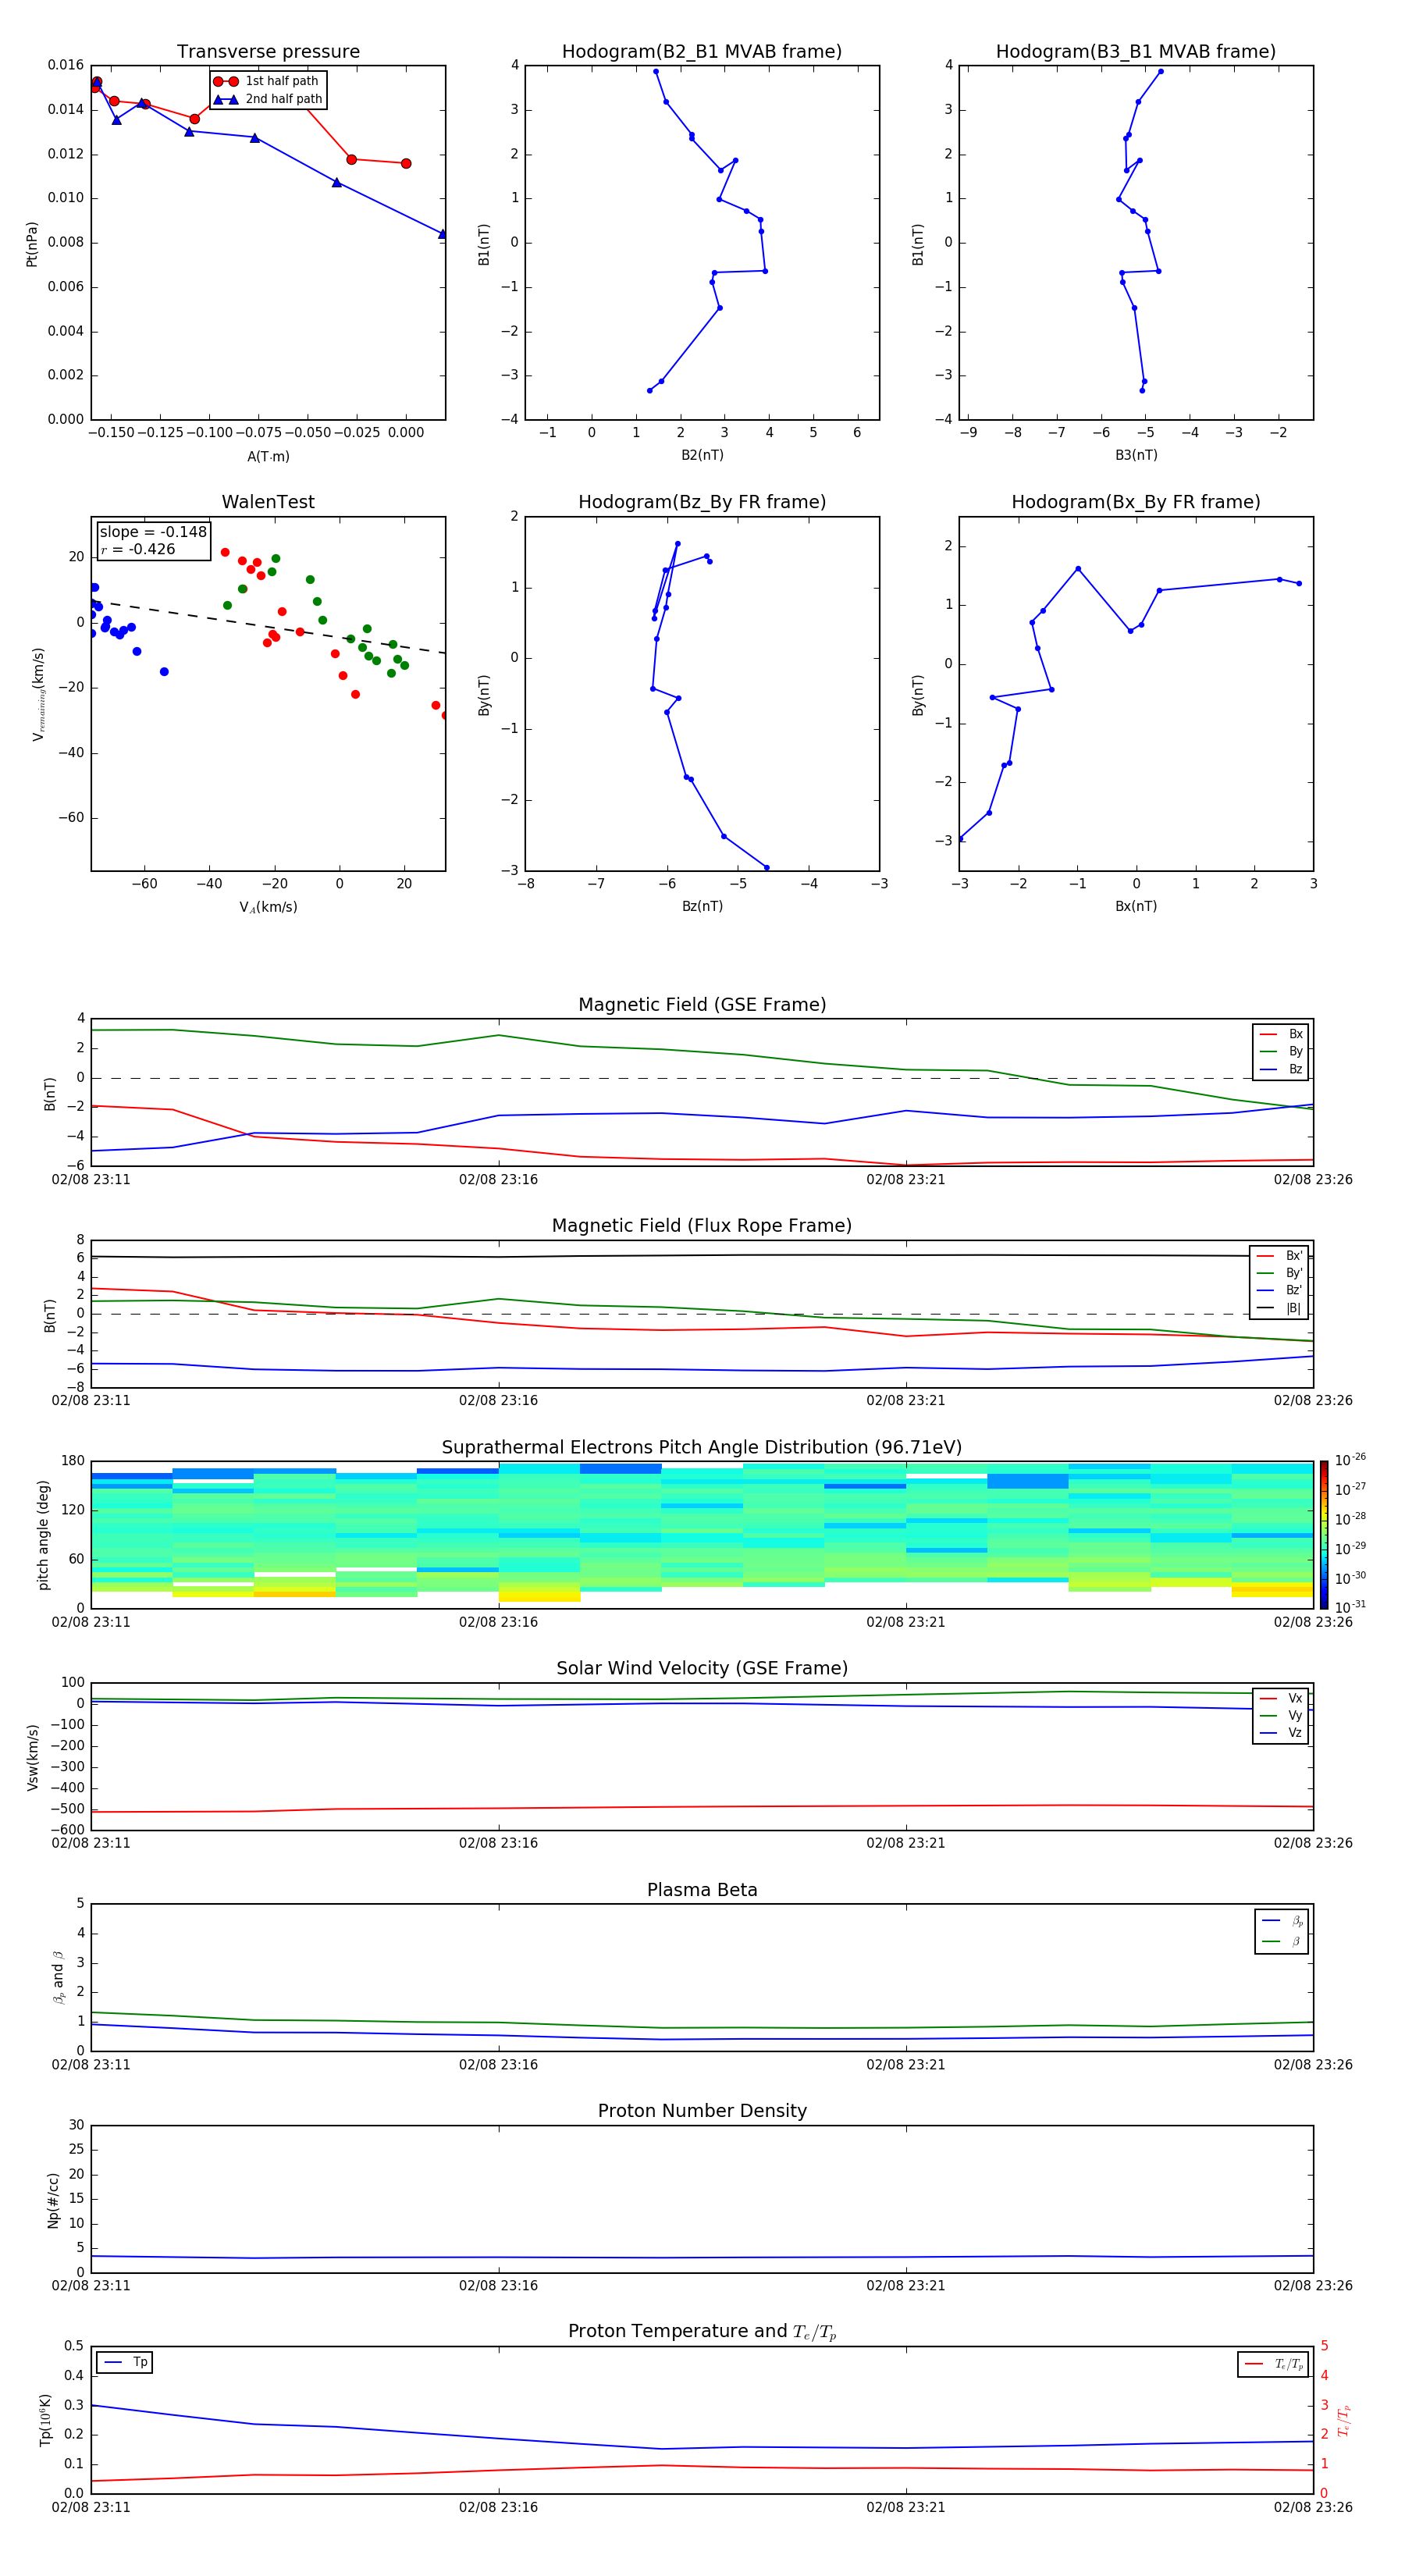The width and height of the screenshot is (1405, 2576).
Task: Select the Suprathermal Electrons Pitch Angle Distribution title
Action: coord(702,1448)
